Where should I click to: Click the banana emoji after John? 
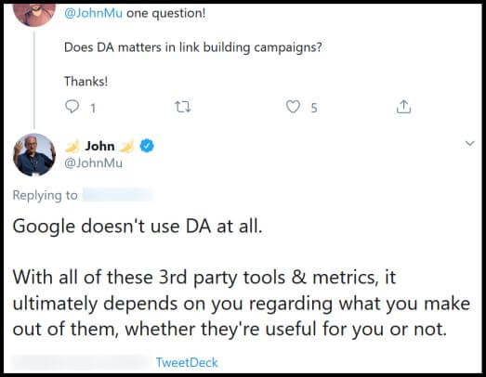[x=126, y=146]
